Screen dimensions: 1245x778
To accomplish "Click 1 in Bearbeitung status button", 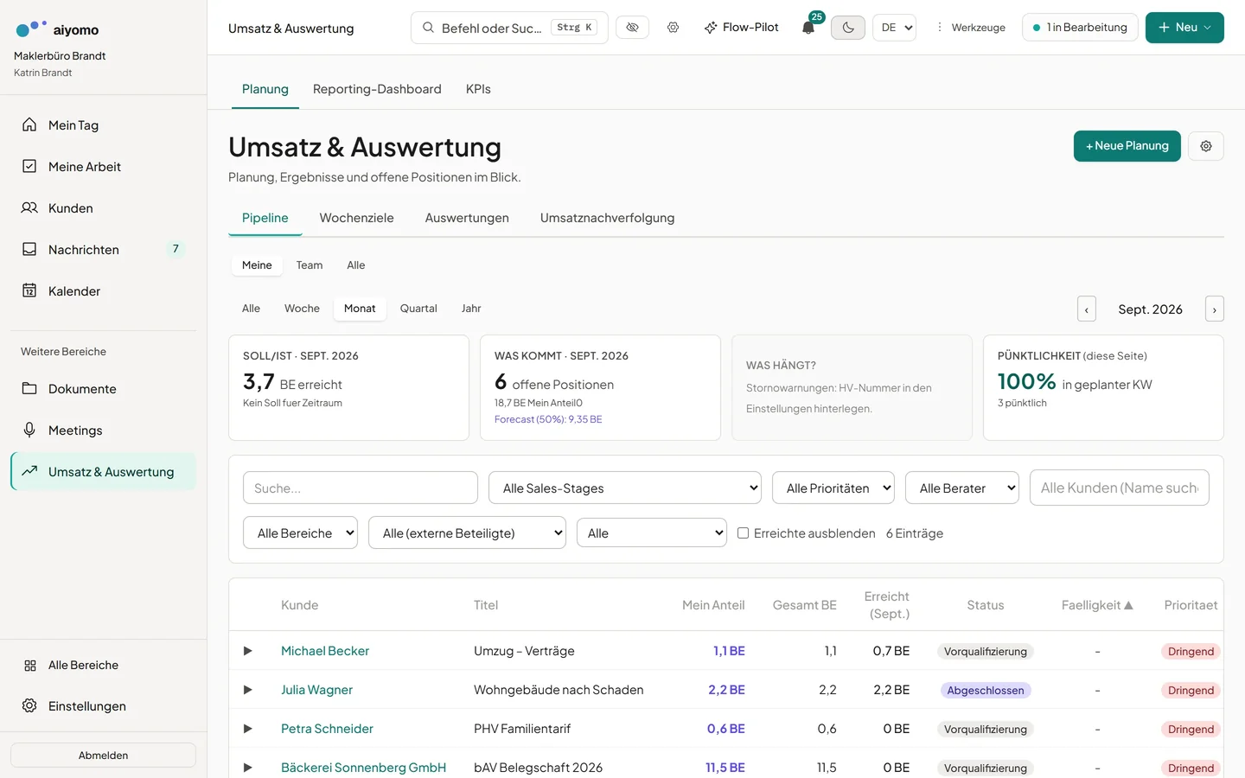I will (x=1080, y=28).
